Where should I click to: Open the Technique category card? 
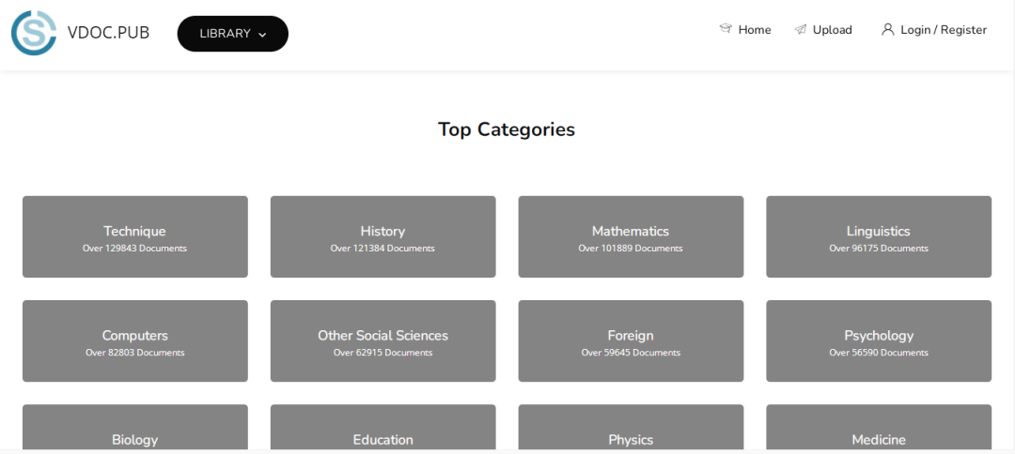(135, 236)
